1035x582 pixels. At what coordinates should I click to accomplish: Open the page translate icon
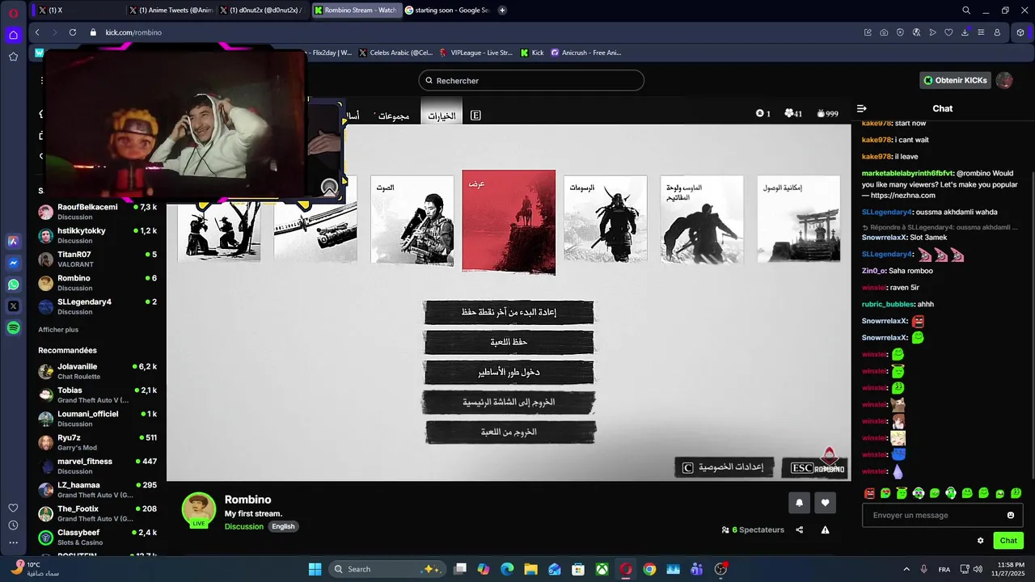click(x=916, y=32)
